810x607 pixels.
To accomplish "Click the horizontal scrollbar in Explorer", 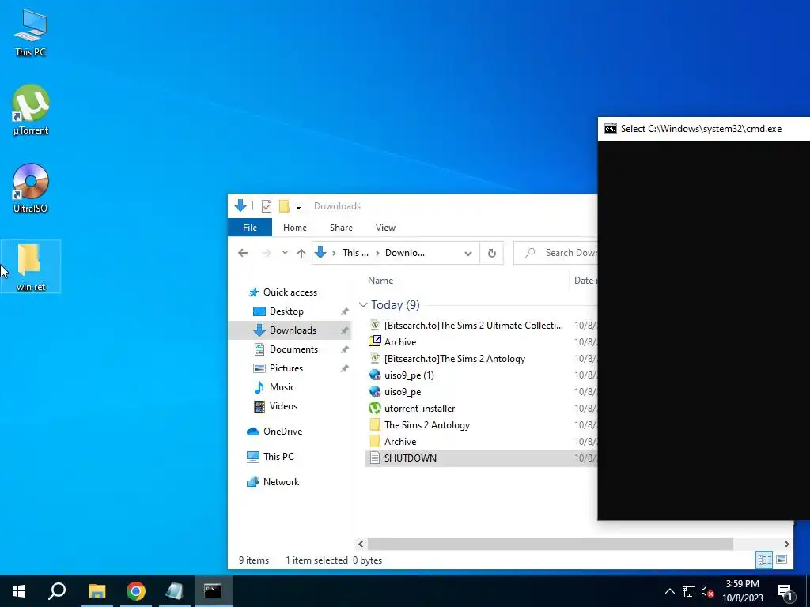I will click(551, 544).
